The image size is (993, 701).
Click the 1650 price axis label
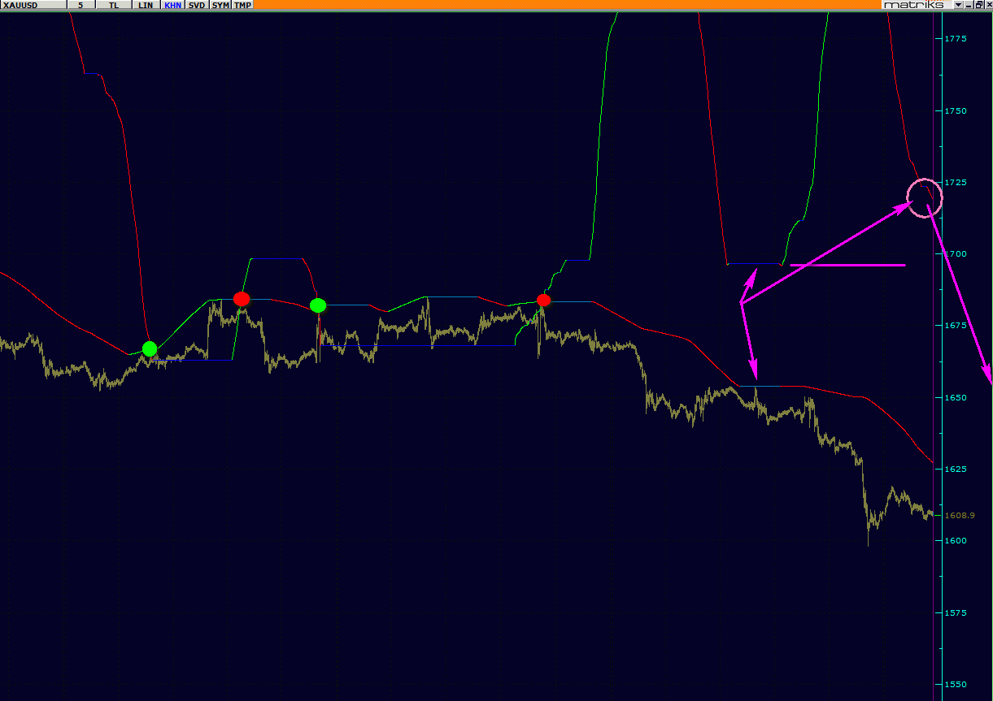click(956, 397)
